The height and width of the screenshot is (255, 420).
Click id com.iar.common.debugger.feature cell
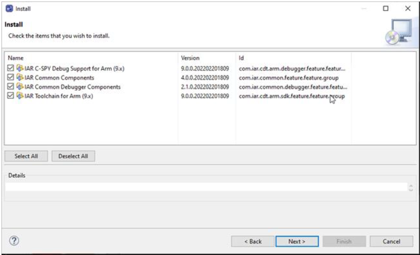293,87
